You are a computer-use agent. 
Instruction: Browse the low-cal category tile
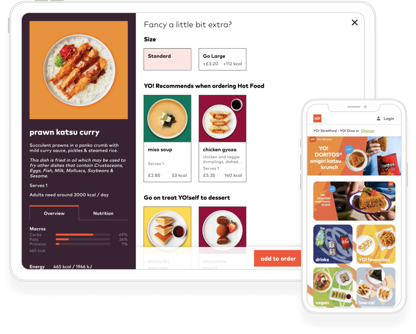[x=376, y=287]
